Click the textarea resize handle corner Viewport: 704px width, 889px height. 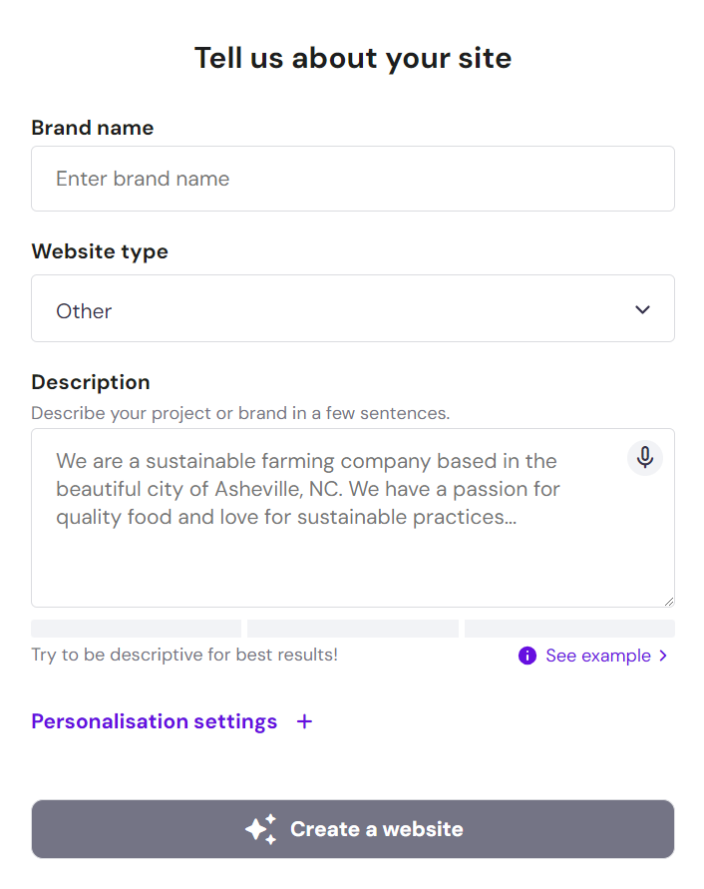coord(668,601)
